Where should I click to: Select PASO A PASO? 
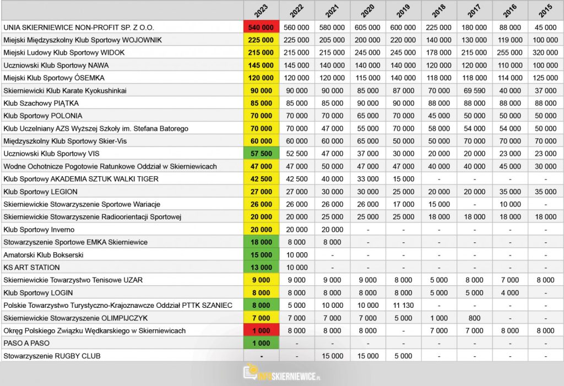pyautogui.click(x=26, y=343)
